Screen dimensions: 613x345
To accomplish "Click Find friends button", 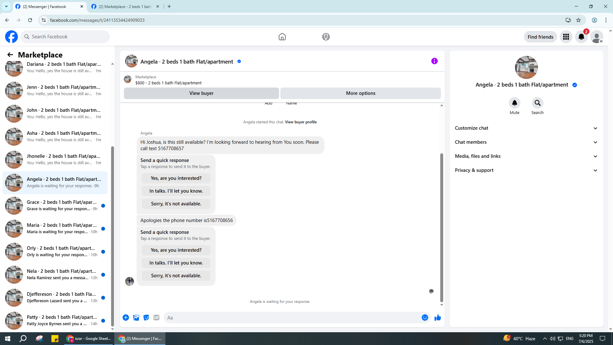I will pyautogui.click(x=541, y=37).
